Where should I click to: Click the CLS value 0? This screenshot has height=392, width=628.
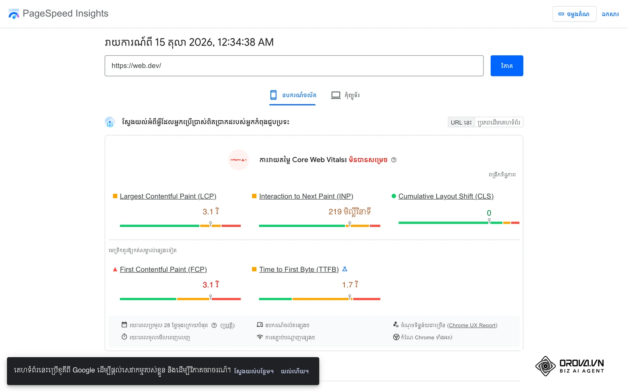pyautogui.click(x=489, y=213)
